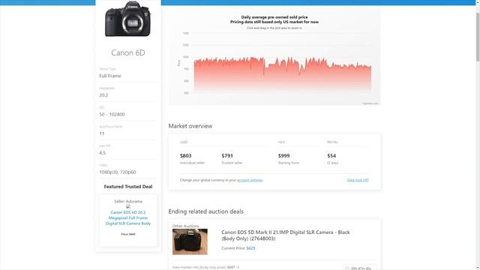This screenshot has height=270, width=480.
Task: Click the 'Seller: Adorama' text
Action: click(x=128, y=201)
